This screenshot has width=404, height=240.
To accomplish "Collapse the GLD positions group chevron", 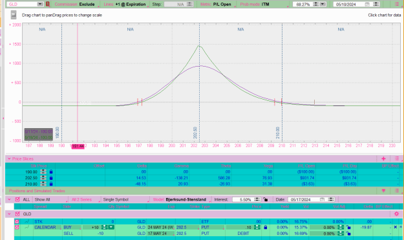I will [9, 214].
